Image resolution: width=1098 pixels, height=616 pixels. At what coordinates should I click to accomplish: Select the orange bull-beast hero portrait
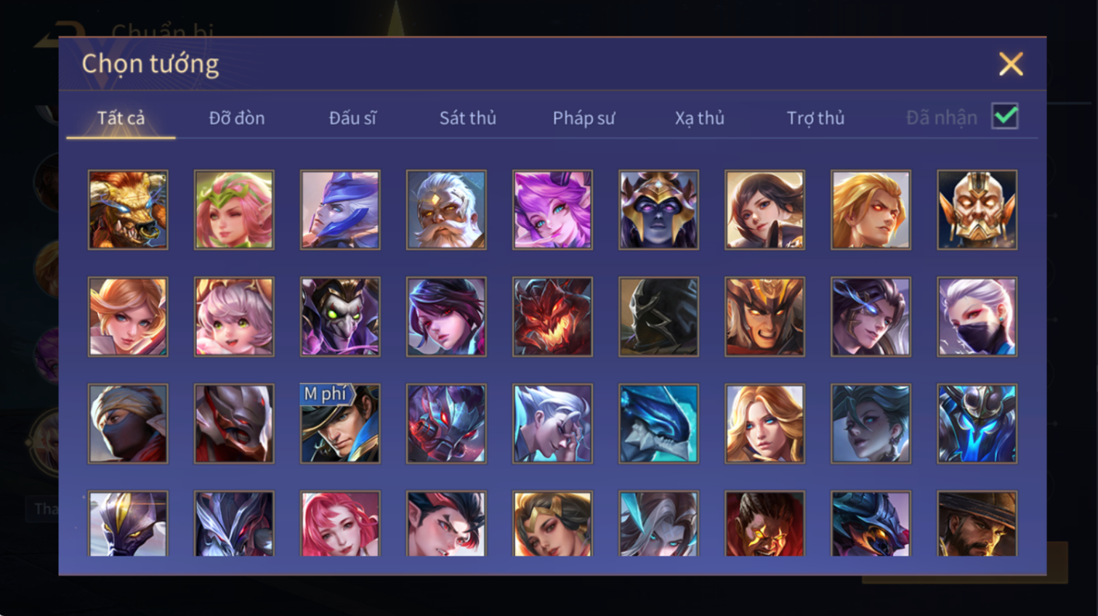128,210
